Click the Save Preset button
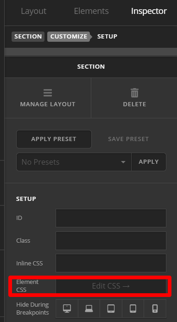This screenshot has height=322, width=177. [x=128, y=139]
